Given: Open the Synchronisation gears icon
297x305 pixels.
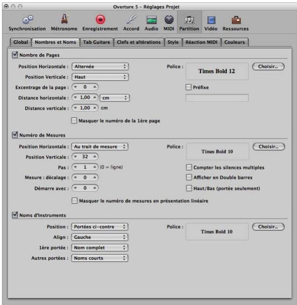Looking at the screenshot, I should pyautogui.click(x=27, y=19).
